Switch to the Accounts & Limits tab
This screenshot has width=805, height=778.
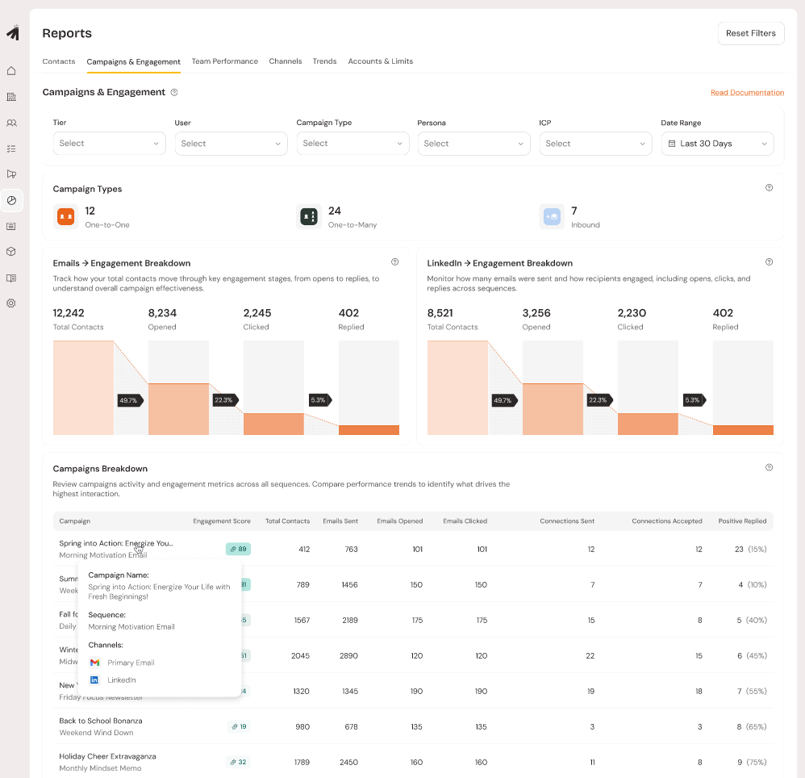point(380,61)
